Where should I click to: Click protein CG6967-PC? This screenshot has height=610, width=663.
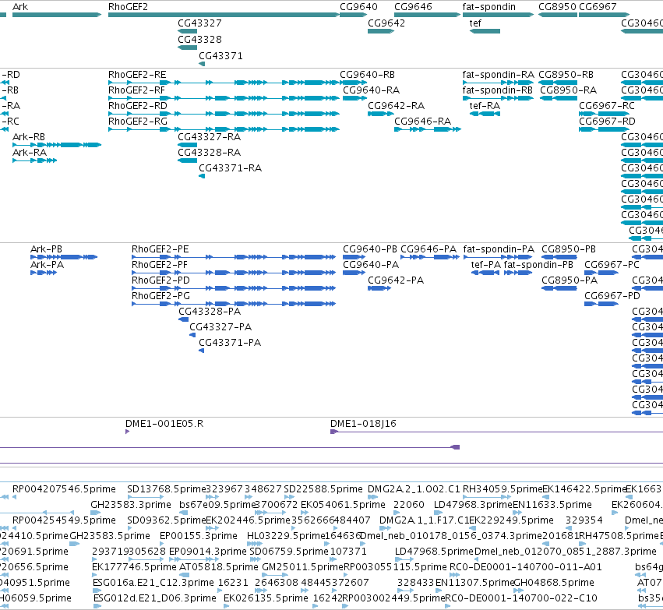coord(601,273)
